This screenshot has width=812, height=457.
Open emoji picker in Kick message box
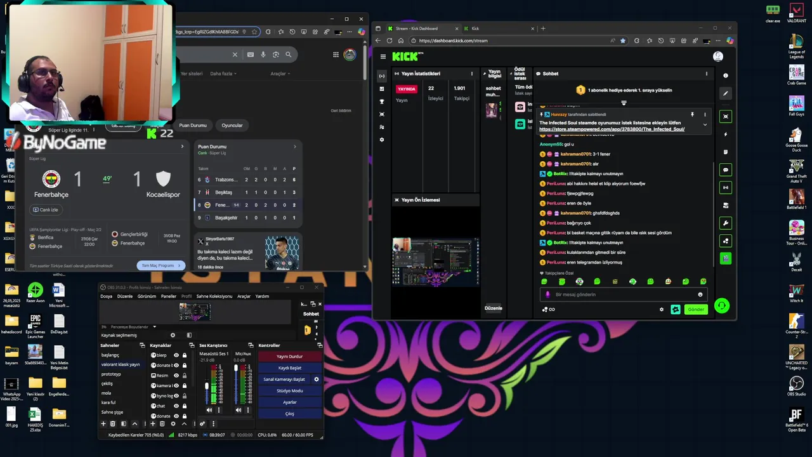(700, 295)
